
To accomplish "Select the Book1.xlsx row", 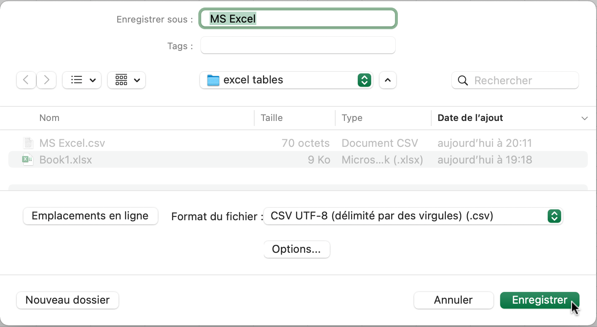I will coord(167,159).
